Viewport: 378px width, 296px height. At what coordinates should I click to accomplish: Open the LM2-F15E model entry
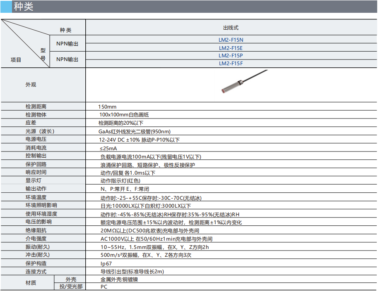coord(231,48)
